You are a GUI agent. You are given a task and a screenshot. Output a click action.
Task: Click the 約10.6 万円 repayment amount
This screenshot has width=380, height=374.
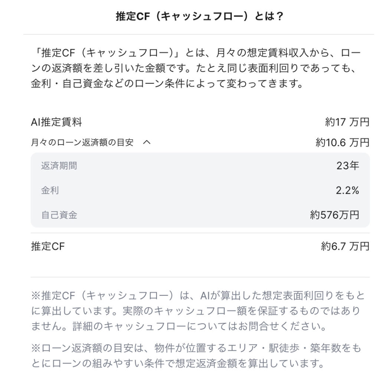click(x=343, y=142)
